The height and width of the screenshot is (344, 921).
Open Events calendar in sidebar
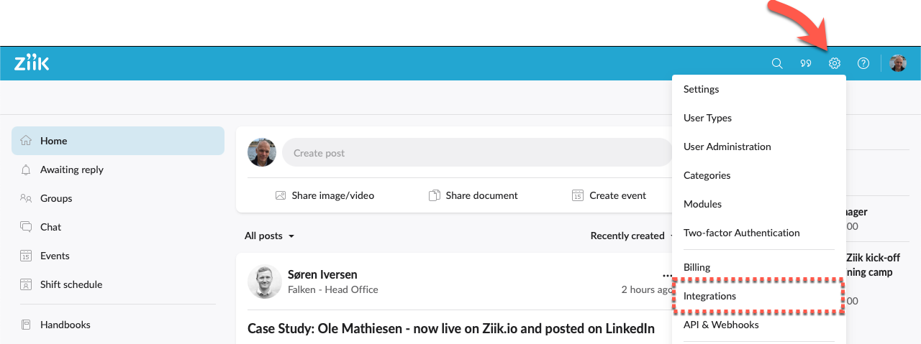click(x=55, y=256)
